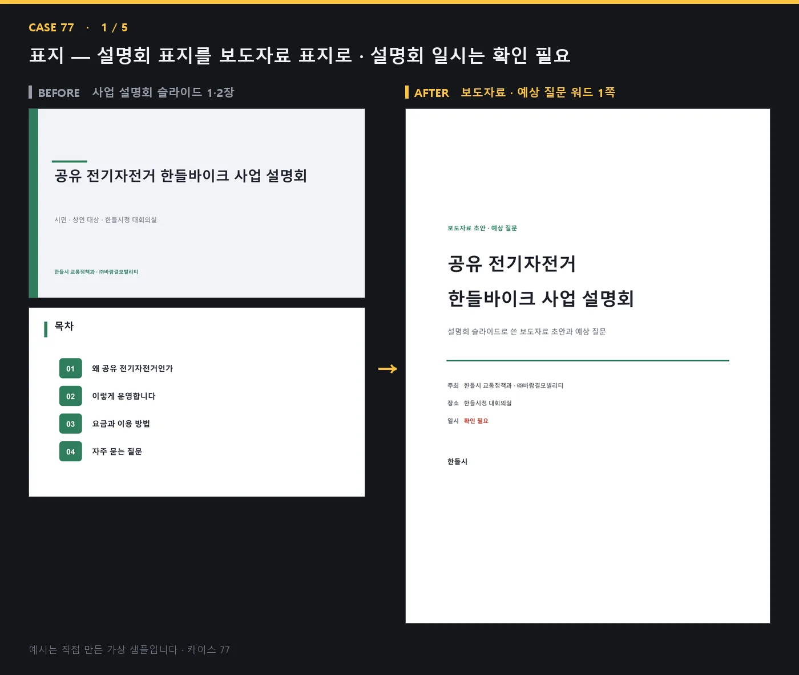Click the main heading starting with '표지 —'
The image size is (799, 675).
click(300, 55)
